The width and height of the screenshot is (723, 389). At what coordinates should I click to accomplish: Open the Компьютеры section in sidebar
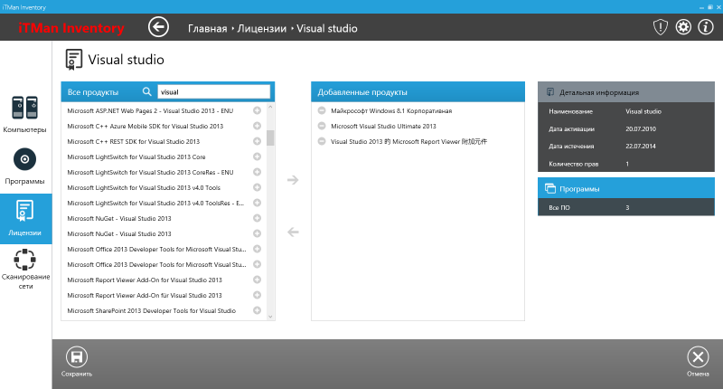point(25,115)
